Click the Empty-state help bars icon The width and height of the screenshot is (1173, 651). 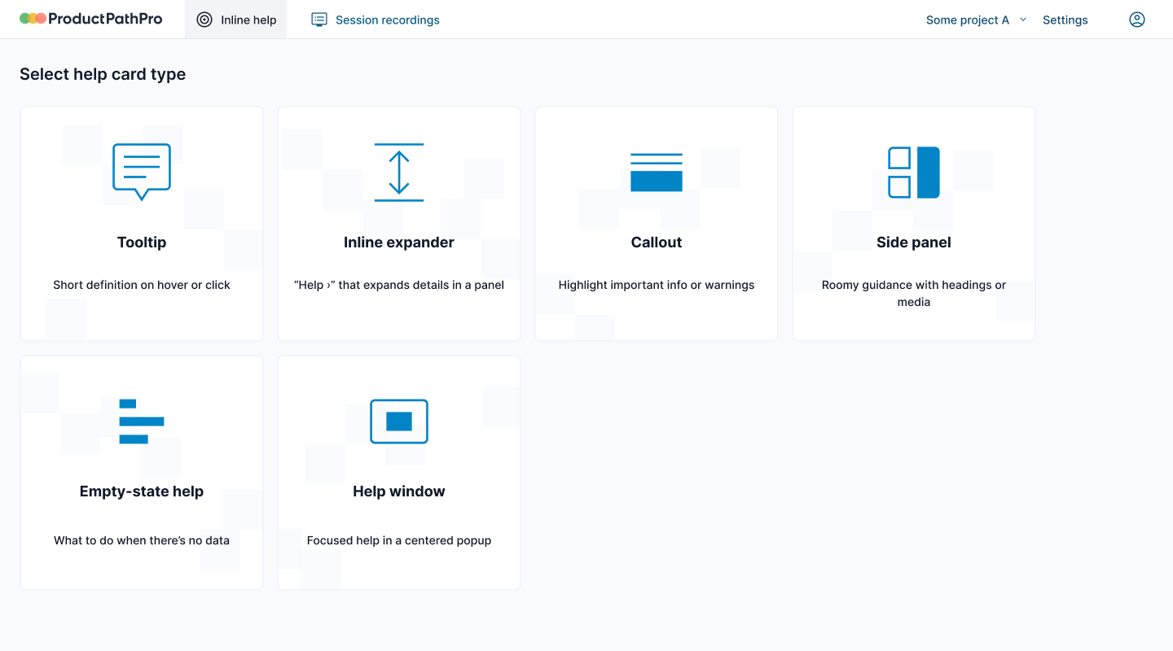pyautogui.click(x=142, y=421)
